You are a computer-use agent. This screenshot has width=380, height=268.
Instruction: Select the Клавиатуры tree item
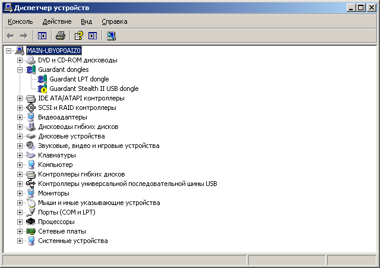(57, 155)
